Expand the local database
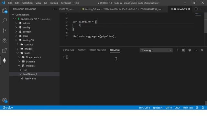207x116 pixels. click(16, 36)
